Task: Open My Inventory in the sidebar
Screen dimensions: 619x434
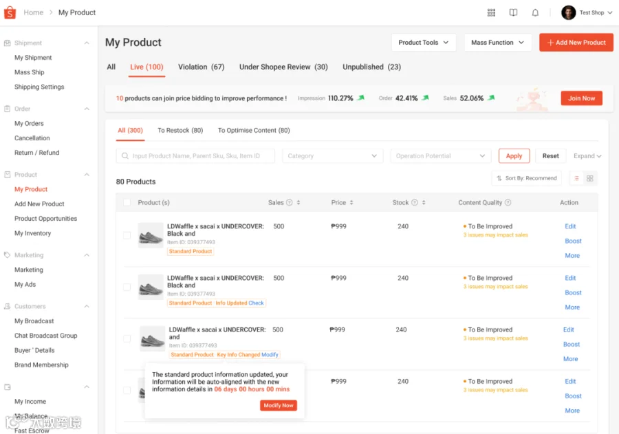Action: 33,233
